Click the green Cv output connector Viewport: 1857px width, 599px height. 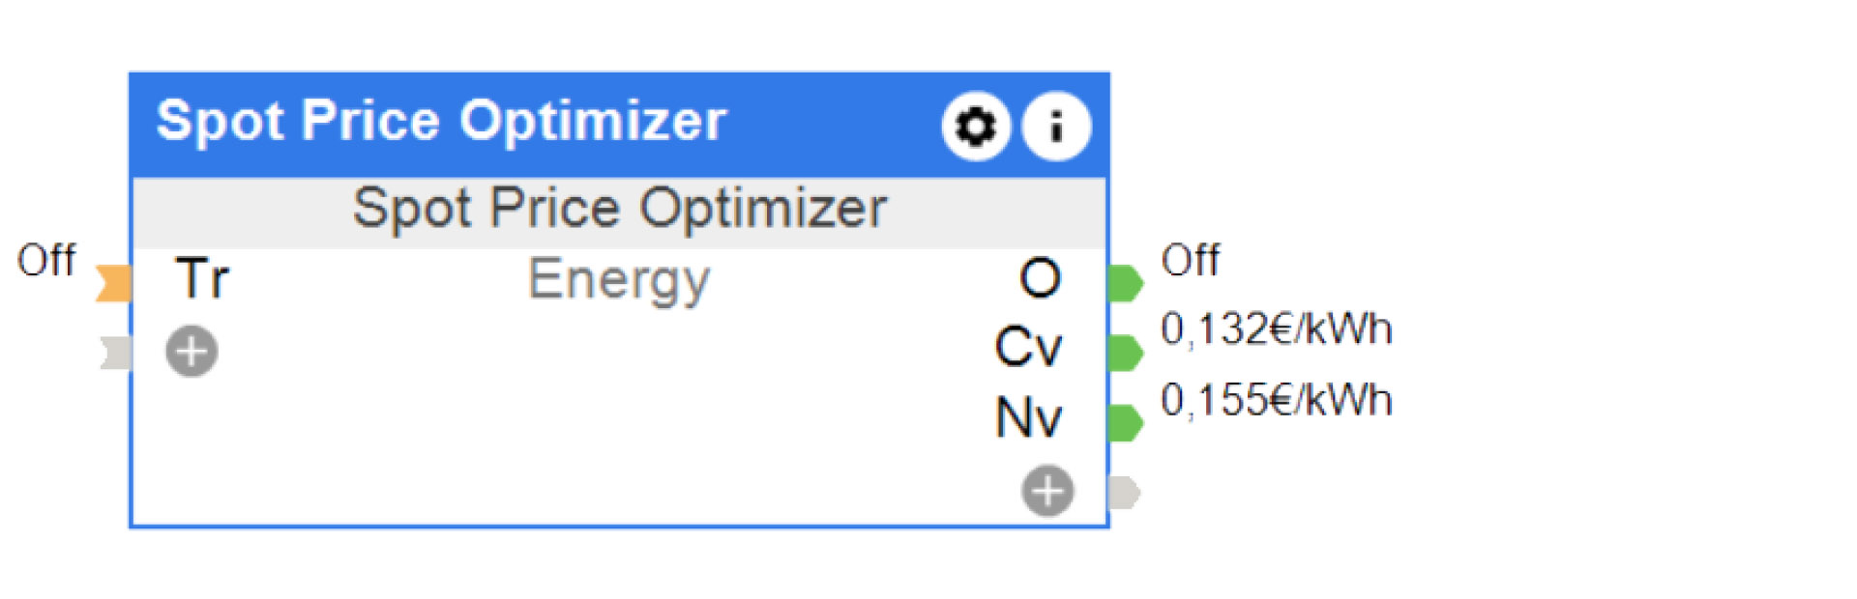[1125, 354]
